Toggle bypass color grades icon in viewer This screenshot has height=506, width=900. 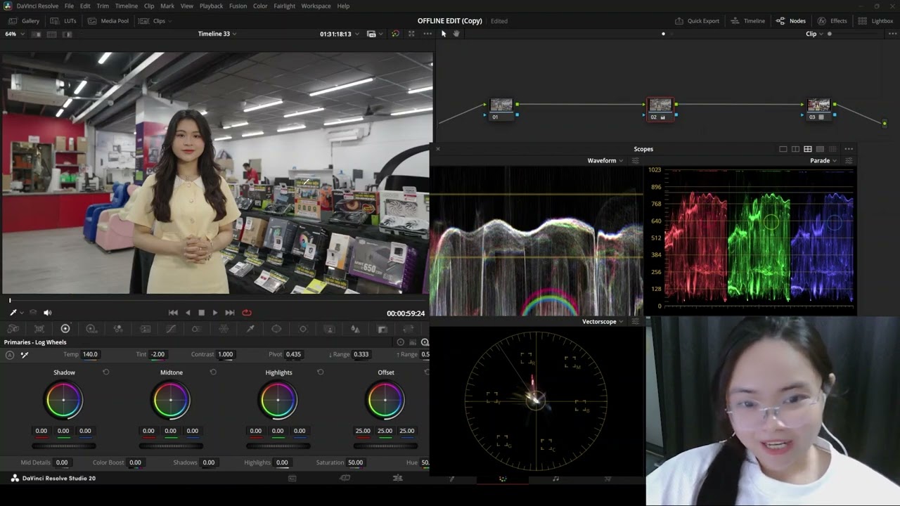[x=395, y=34]
